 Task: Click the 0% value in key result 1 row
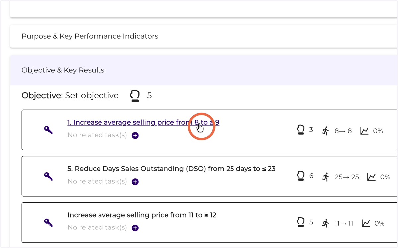coord(378,131)
